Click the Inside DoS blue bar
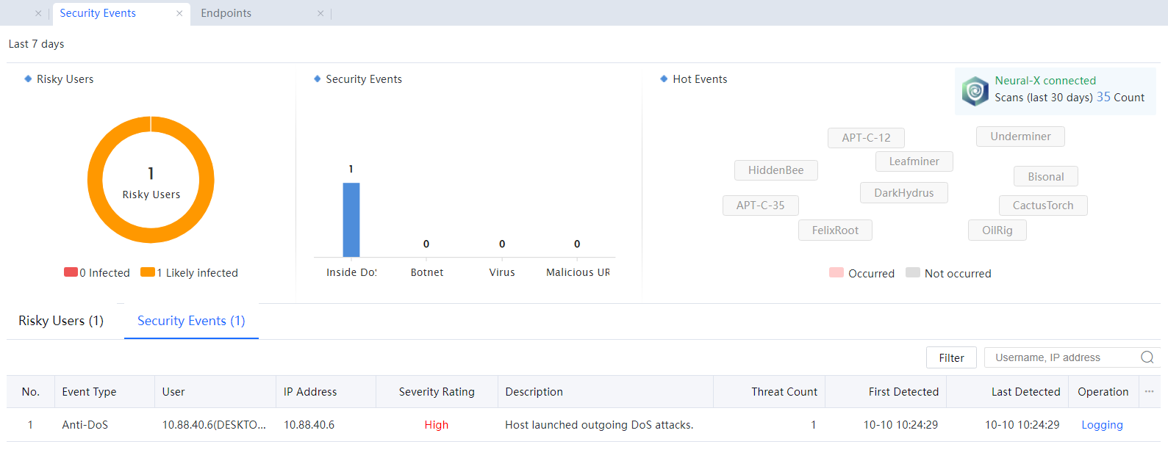 click(351, 220)
